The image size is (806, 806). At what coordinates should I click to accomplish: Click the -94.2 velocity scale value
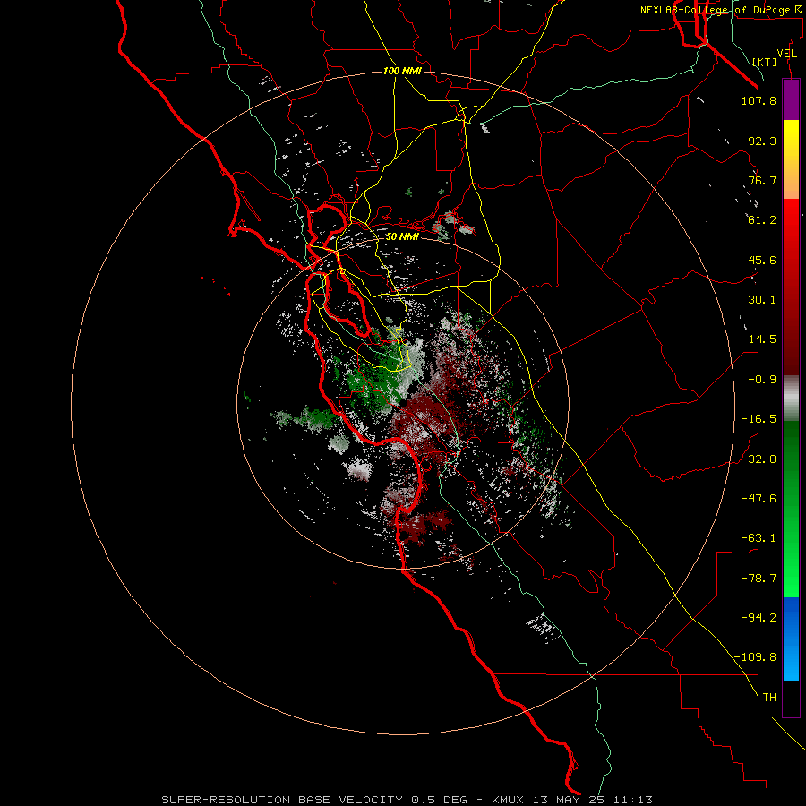pos(759,618)
